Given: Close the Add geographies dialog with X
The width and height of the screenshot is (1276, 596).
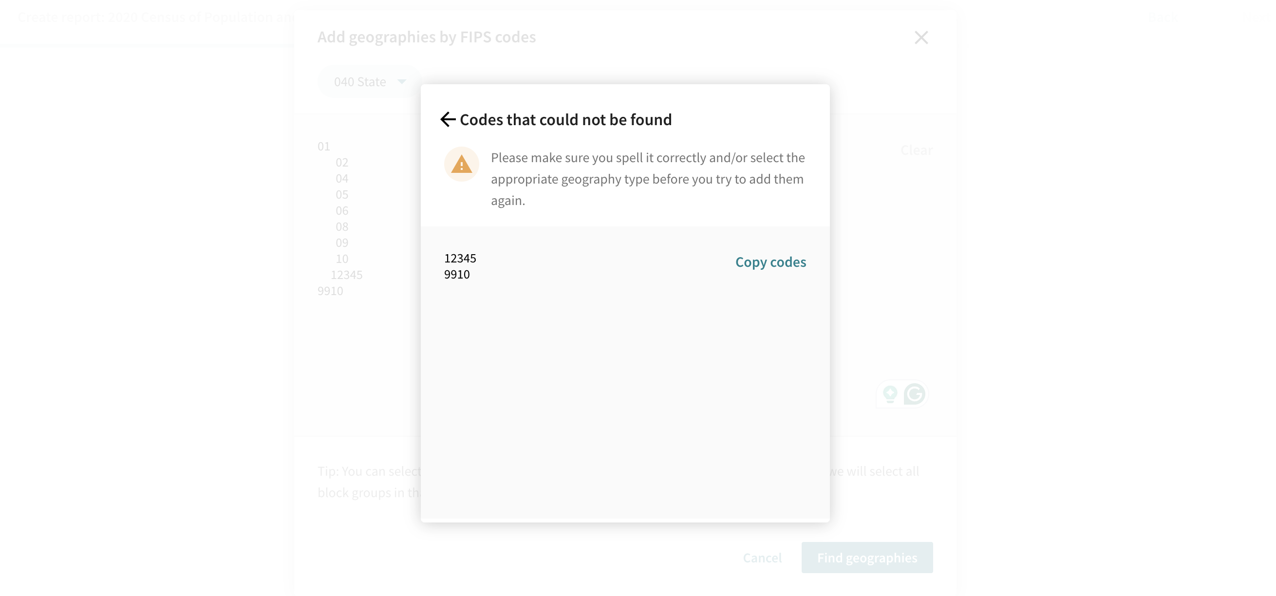Looking at the screenshot, I should pos(921,37).
